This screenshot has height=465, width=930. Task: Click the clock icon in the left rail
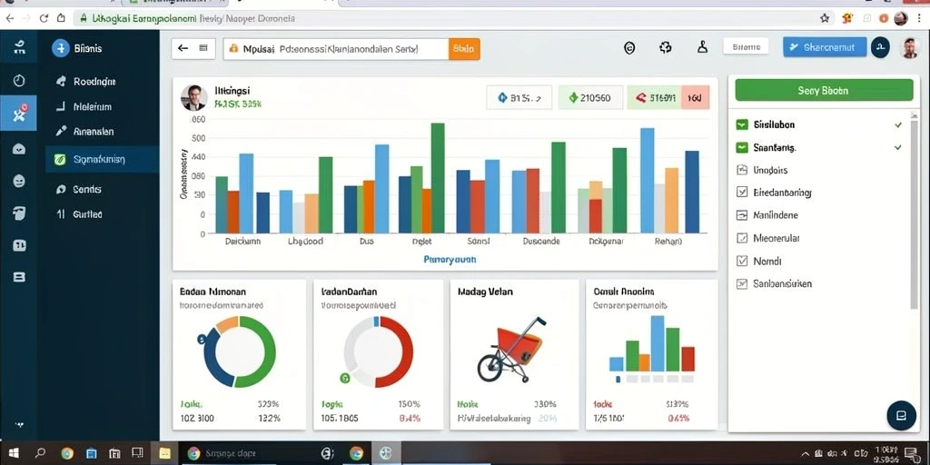click(x=18, y=80)
